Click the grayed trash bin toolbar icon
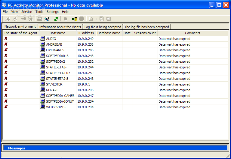This screenshot has height=159, width=231. [30, 19]
